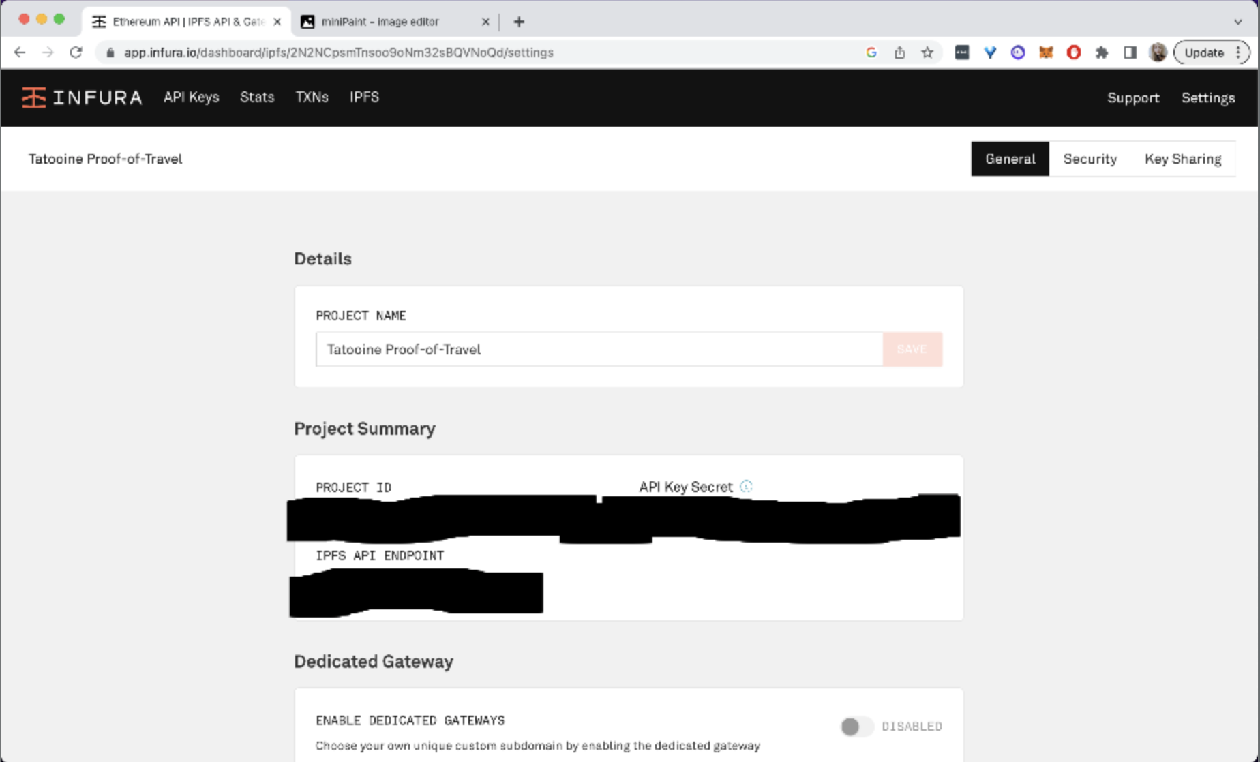Image resolution: width=1260 pixels, height=762 pixels.
Task: Bookmark this page with the star
Action: click(927, 52)
